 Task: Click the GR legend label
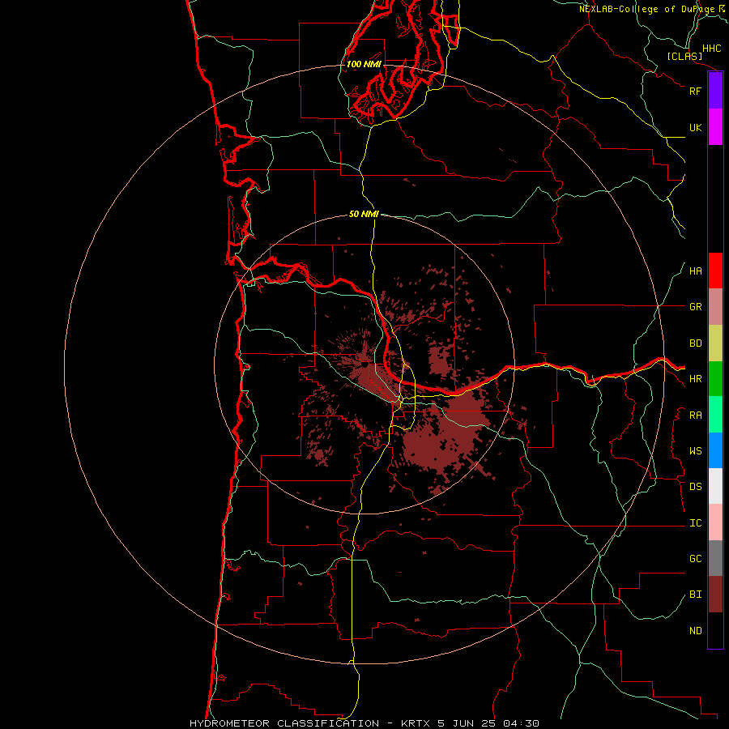(695, 307)
